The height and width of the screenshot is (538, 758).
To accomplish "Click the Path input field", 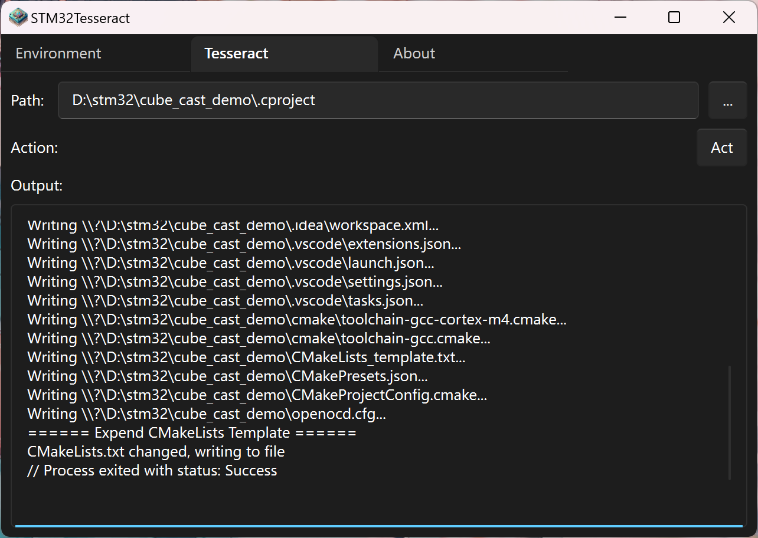I will coord(378,100).
